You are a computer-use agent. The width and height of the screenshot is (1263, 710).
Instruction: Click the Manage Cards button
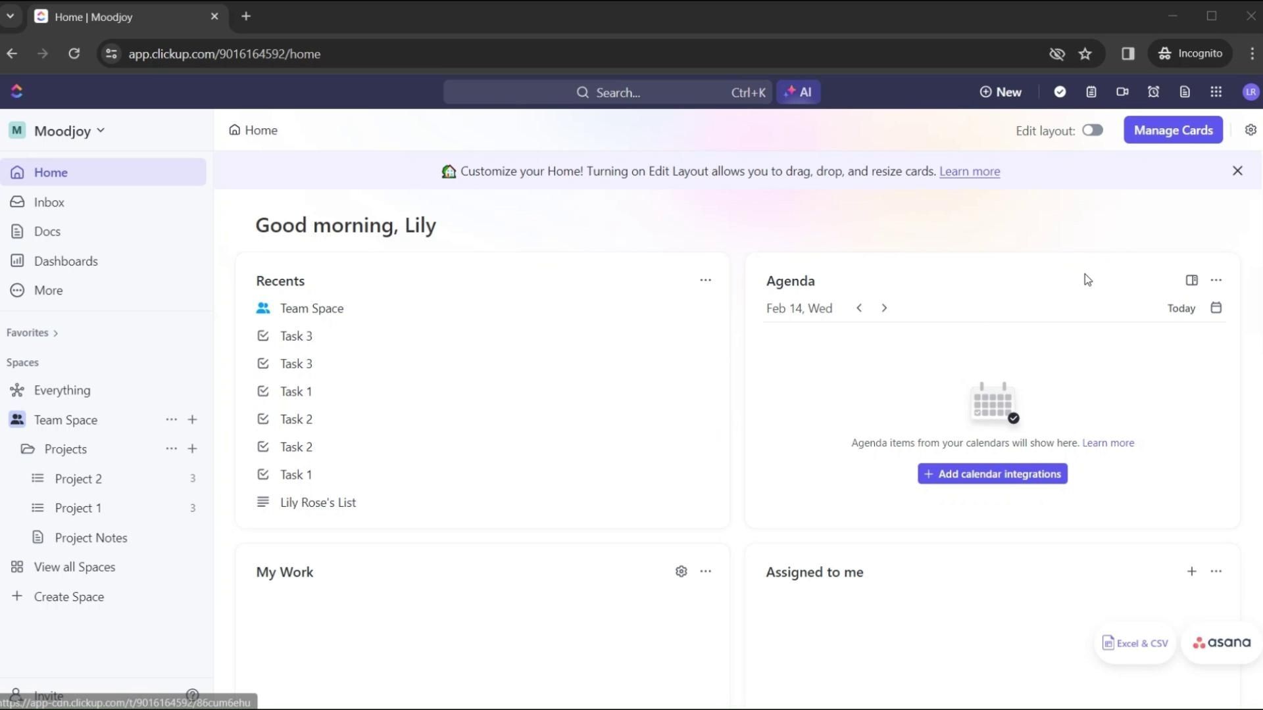(x=1173, y=130)
